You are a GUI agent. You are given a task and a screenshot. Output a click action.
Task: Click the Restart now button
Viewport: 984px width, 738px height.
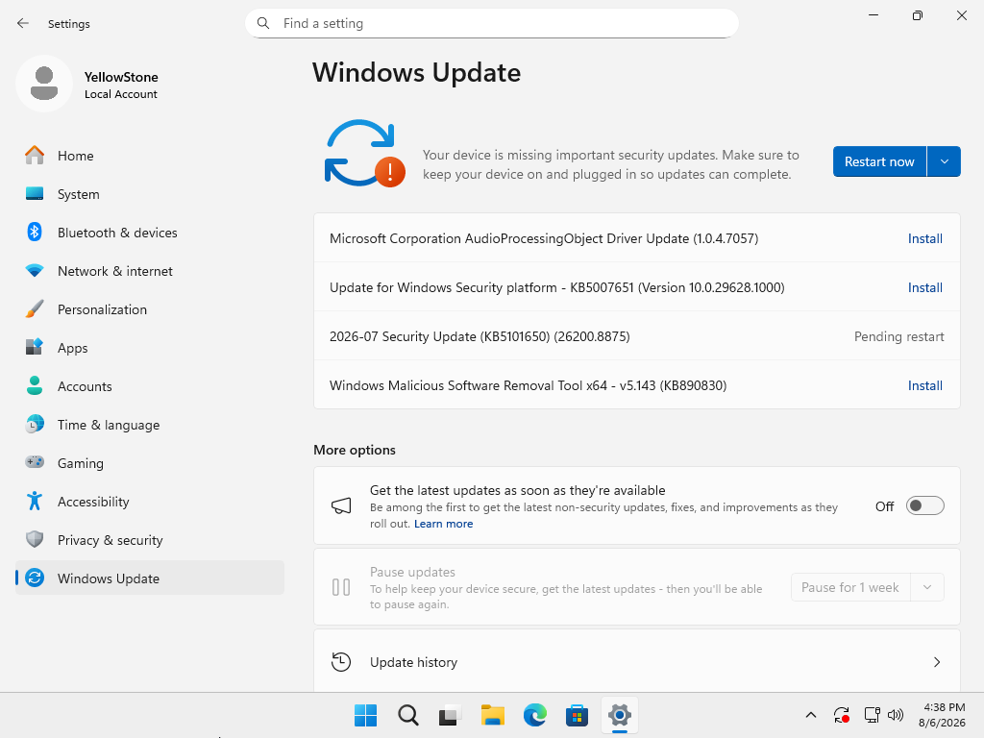point(879,161)
